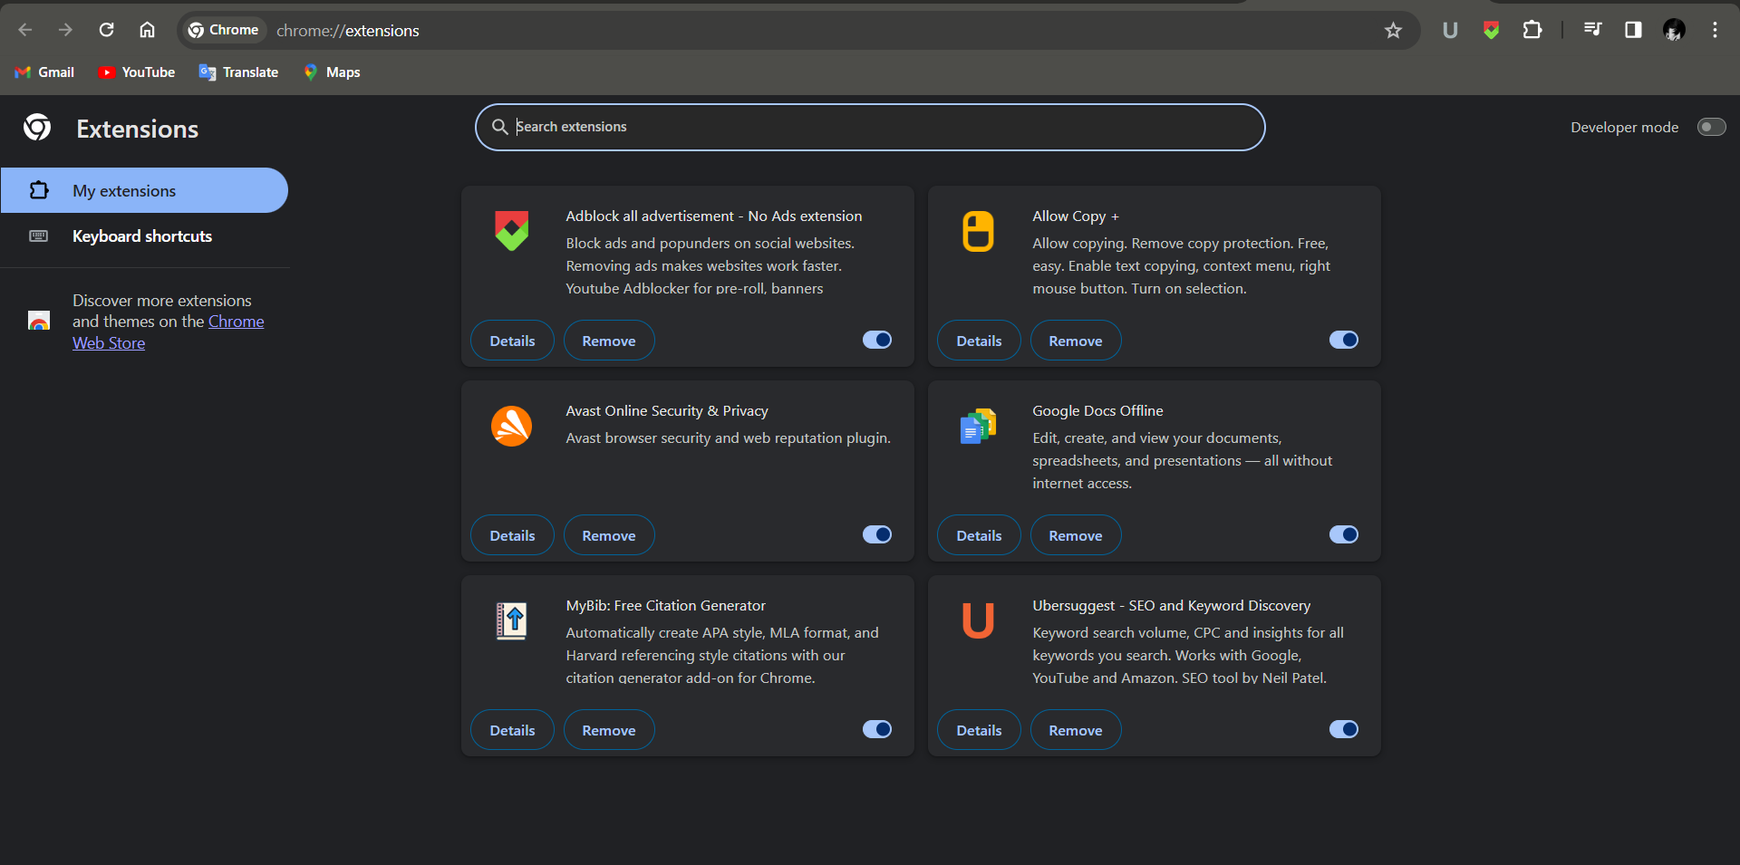This screenshot has height=865, width=1740.
Task: Bookmark this page with the star icon
Action: click(x=1393, y=31)
